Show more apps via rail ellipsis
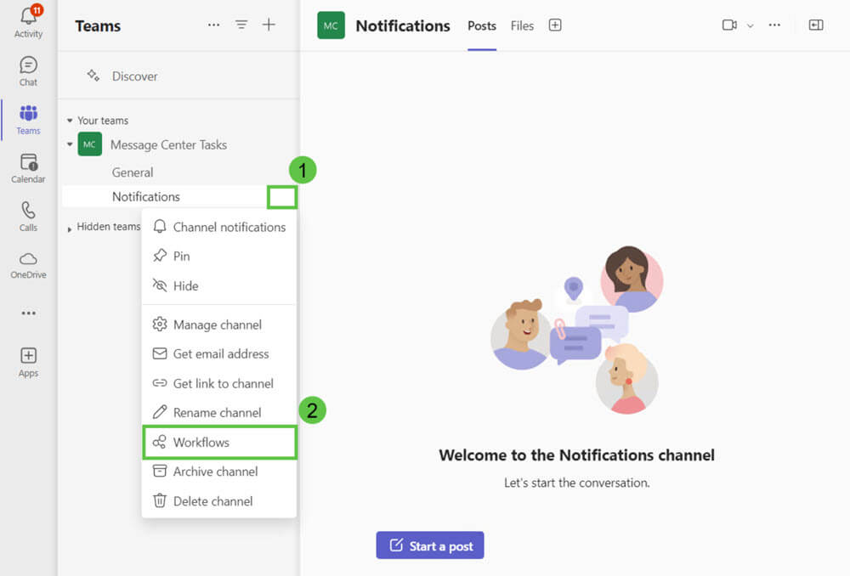The height and width of the screenshot is (576, 850). pyautogui.click(x=28, y=313)
